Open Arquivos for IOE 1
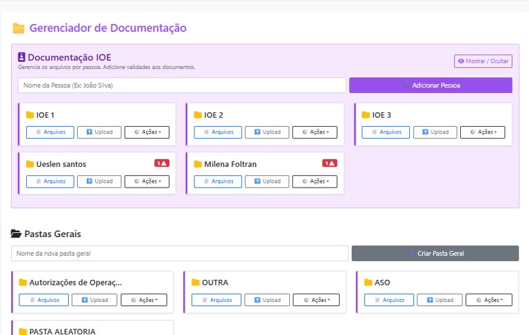 coord(50,132)
